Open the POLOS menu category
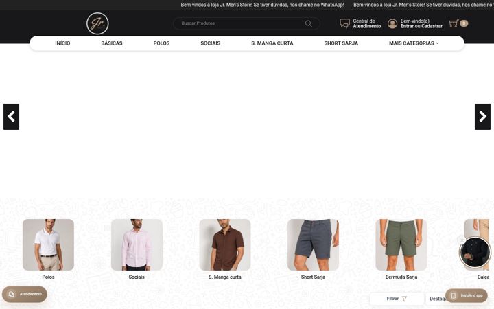The image size is (494, 309). point(161,43)
